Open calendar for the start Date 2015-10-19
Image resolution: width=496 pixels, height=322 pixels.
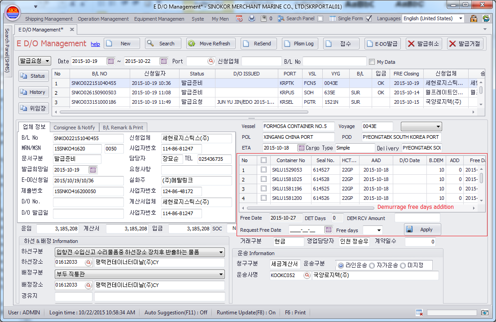point(111,61)
